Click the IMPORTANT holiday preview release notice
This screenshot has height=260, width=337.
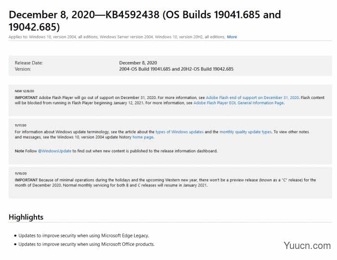165,183
